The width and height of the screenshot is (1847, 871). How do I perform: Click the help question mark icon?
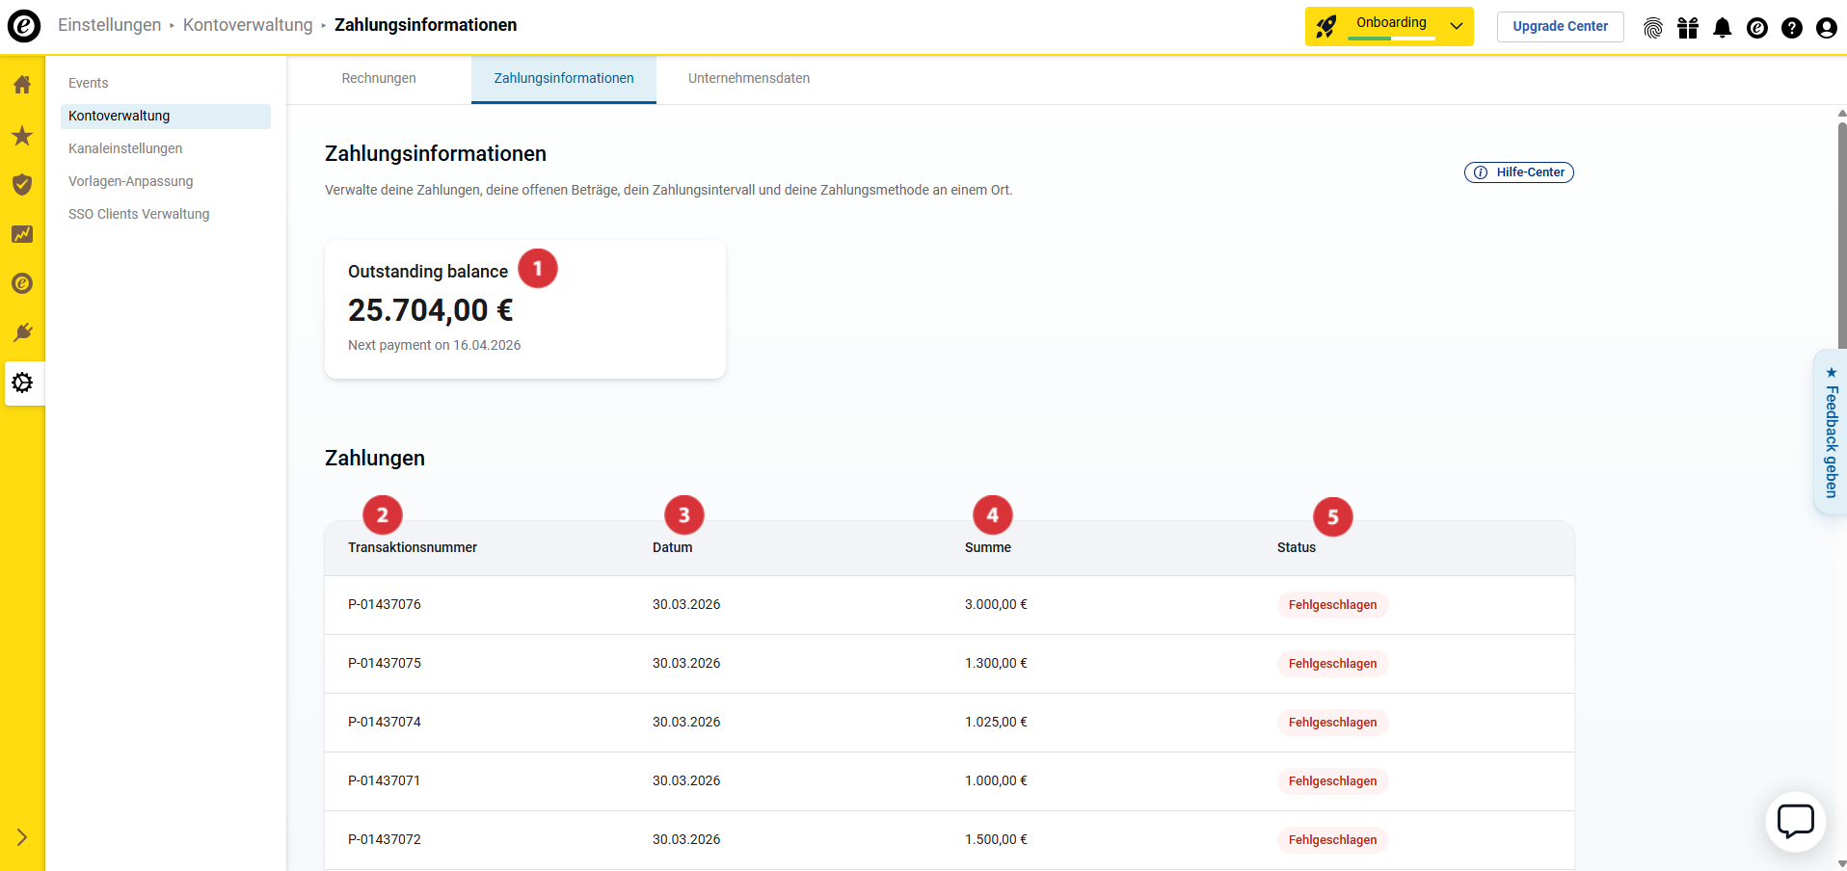point(1792,28)
